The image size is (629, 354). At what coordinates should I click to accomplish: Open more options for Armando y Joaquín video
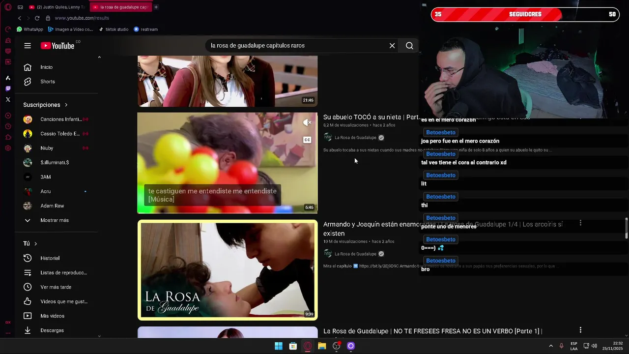[x=580, y=223]
